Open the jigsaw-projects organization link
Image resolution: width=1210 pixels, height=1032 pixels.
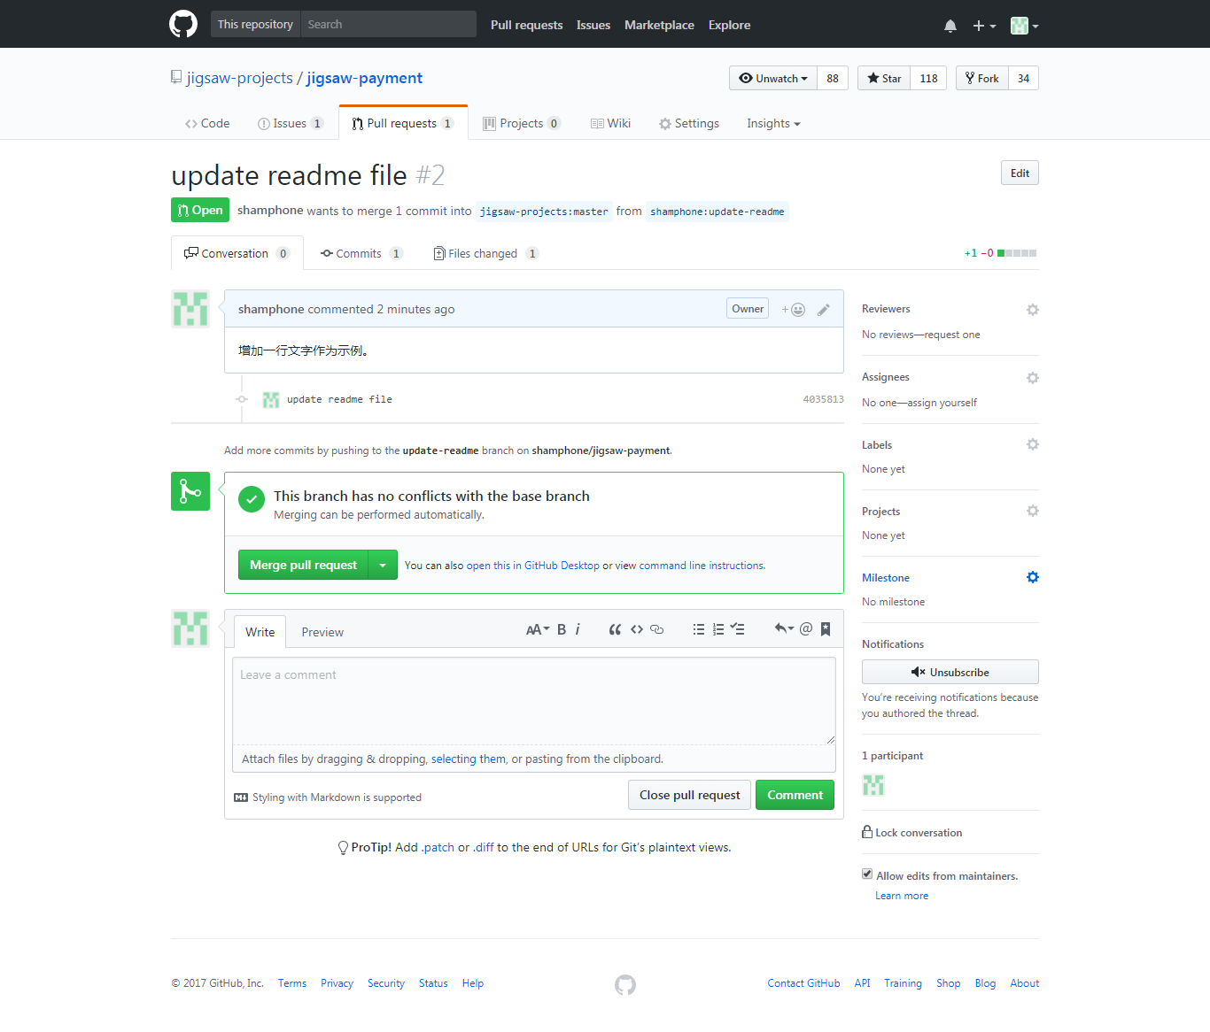coord(239,78)
